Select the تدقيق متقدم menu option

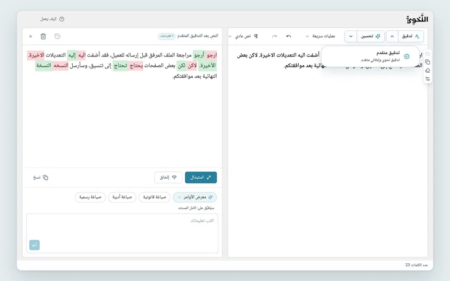tap(370, 56)
